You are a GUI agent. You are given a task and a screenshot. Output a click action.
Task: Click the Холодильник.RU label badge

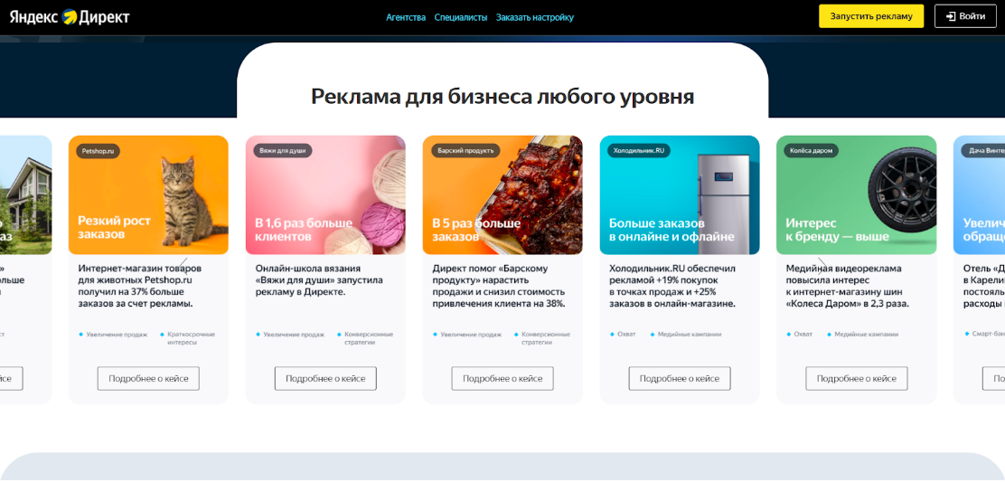point(639,151)
